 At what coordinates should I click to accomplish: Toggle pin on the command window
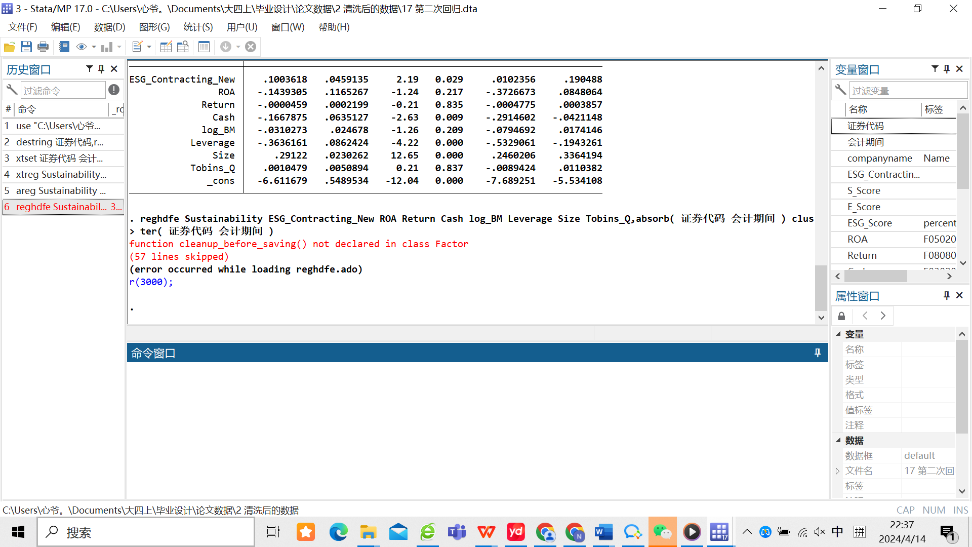817,353
